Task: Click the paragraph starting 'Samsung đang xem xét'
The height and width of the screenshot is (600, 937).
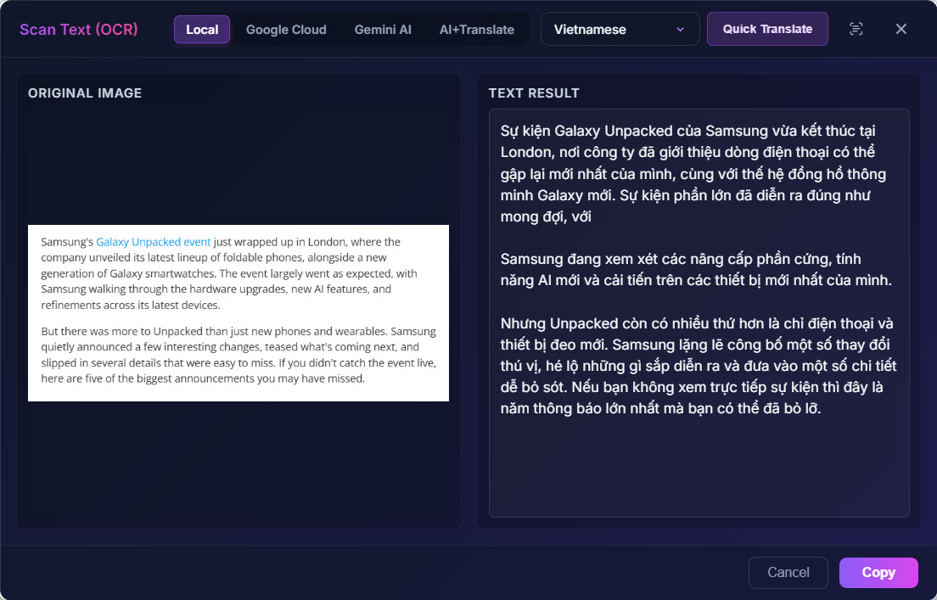Action: tap(696, 270)
